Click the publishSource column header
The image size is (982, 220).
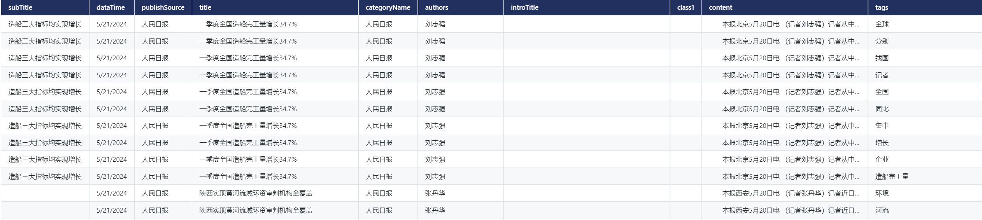pyautogui.click(x=163, y=7)
